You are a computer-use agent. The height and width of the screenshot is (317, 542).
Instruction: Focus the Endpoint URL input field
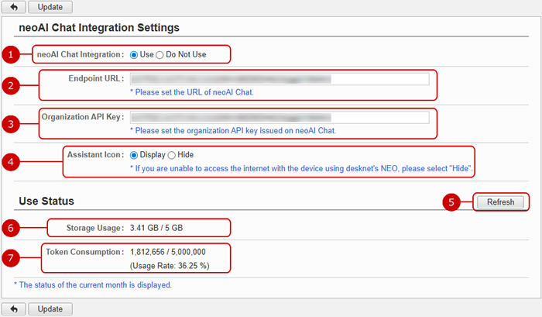coord(280,79)
